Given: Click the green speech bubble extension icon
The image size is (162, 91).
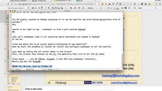Looking at the screenshot, I should click(x=113, y=4).
